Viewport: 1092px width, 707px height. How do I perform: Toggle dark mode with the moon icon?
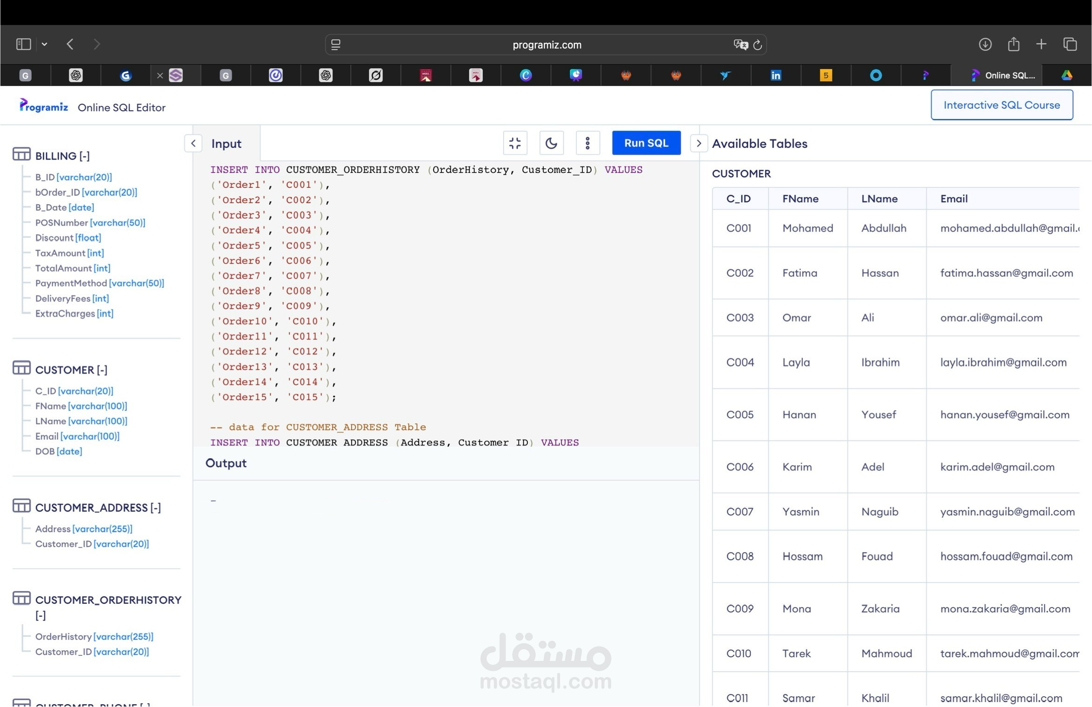point(551,143)
